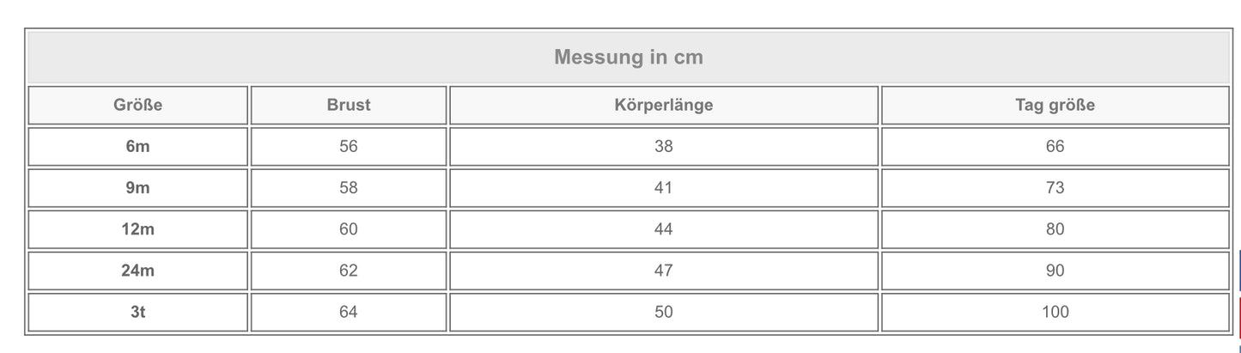Click the red share button at right edge
The image size is (1241, 353).
1238,315
